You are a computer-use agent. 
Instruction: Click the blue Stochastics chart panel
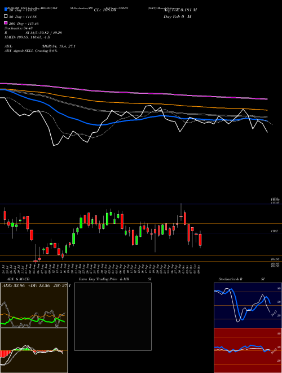[x=248, y=305]
